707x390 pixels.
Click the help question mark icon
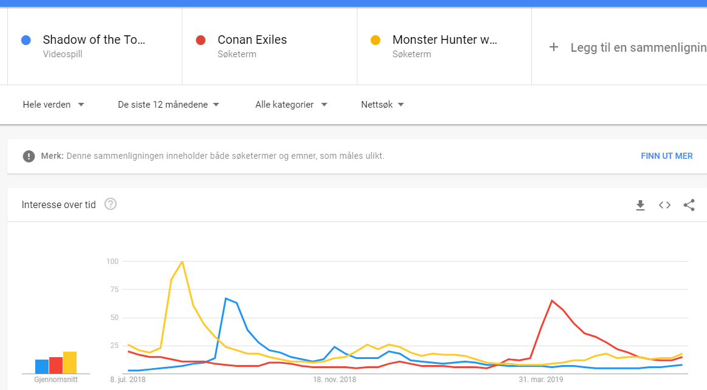pyautogui.click(x=110, y=204)
